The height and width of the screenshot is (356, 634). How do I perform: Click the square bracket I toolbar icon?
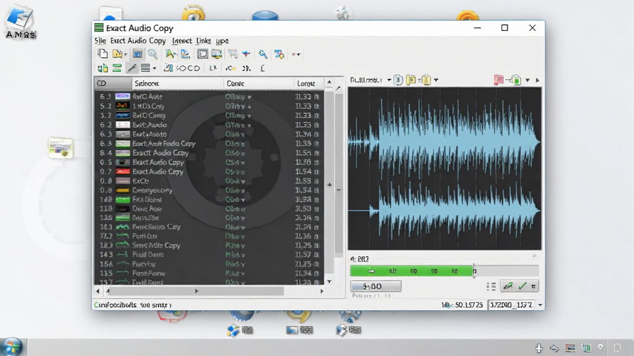[263, 68]
